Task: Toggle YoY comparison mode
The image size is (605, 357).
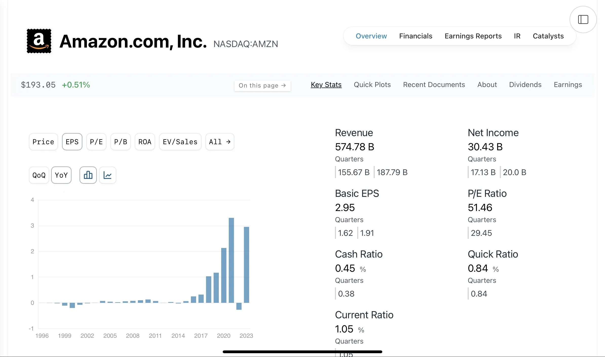Action: [x=61, y=175]
